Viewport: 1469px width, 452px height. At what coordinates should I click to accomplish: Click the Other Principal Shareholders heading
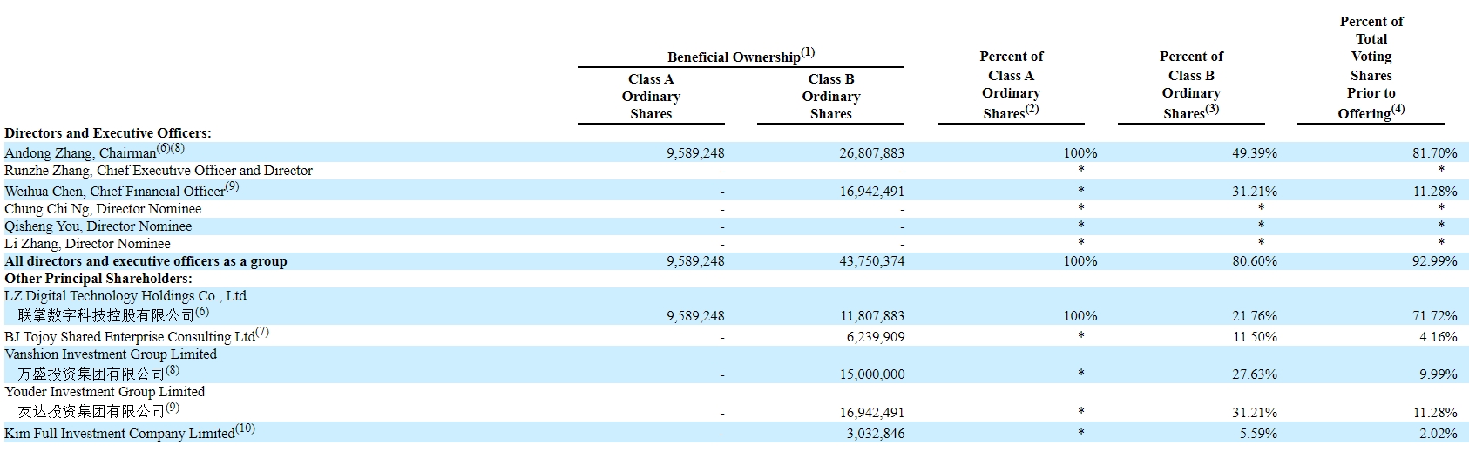tap(98, 279)
